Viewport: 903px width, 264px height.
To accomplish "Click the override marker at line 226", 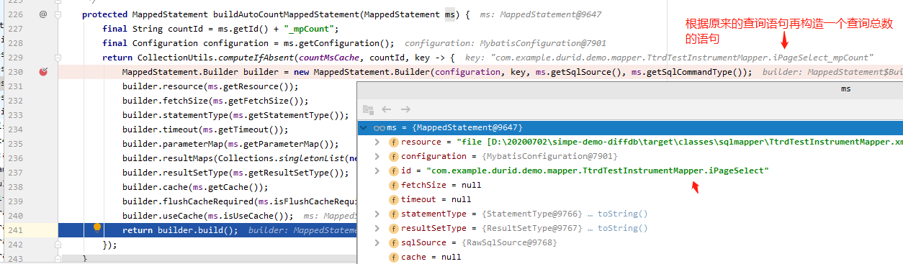I will point(43,14).
